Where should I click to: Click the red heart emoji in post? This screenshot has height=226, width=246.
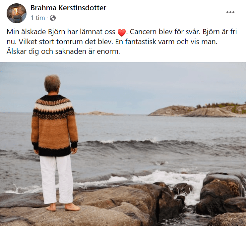pos(122,33)
